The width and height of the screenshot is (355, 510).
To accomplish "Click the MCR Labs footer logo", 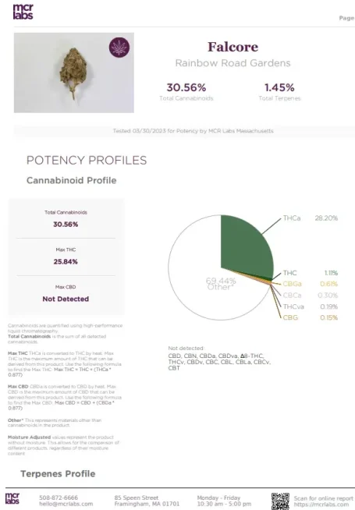I will (x=12, y=498).
